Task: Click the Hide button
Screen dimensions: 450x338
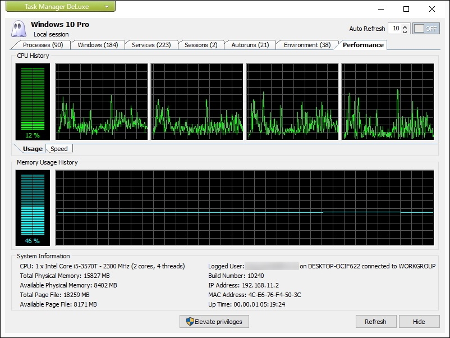Action: (x=419, y=322)
